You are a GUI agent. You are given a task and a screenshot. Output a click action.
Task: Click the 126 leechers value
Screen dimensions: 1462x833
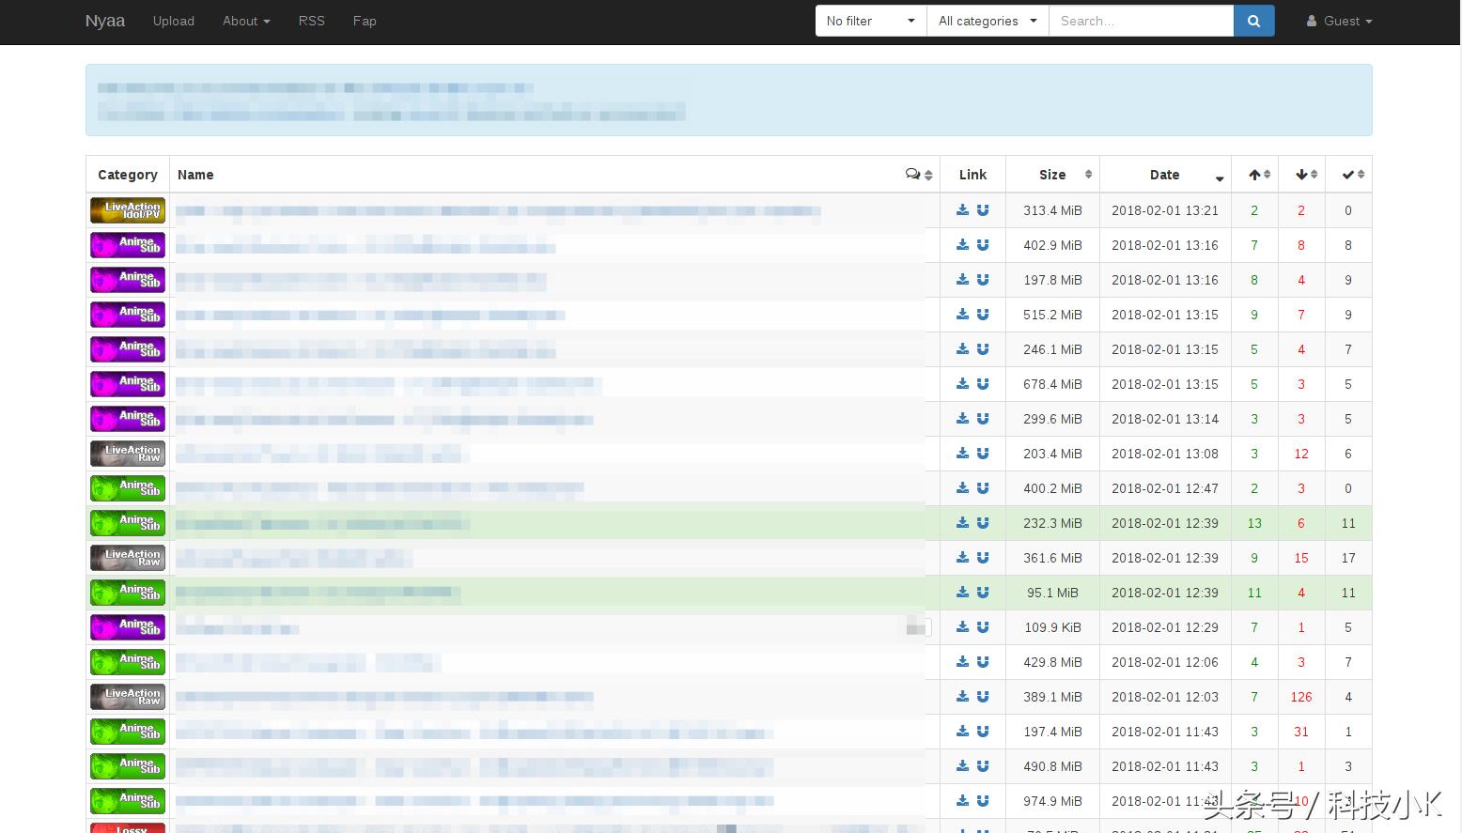[1301, 697]
